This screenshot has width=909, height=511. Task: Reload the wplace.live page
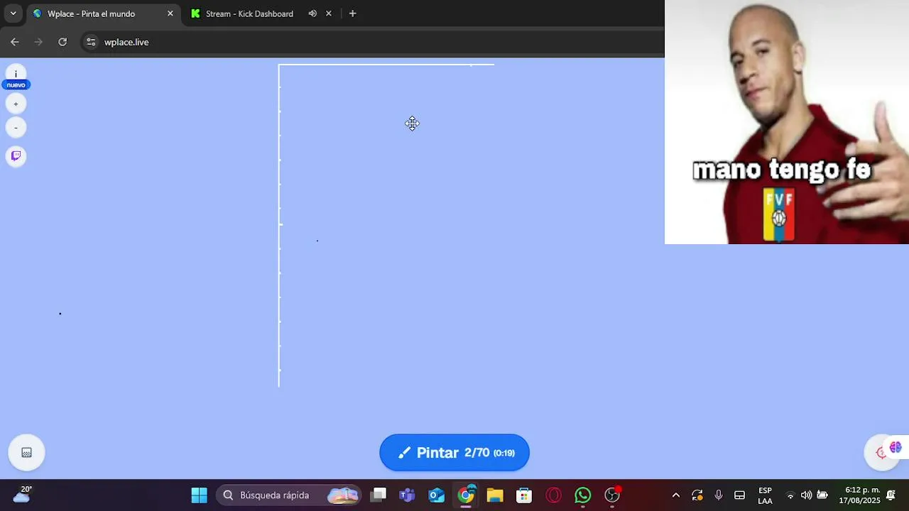(62, 42)
